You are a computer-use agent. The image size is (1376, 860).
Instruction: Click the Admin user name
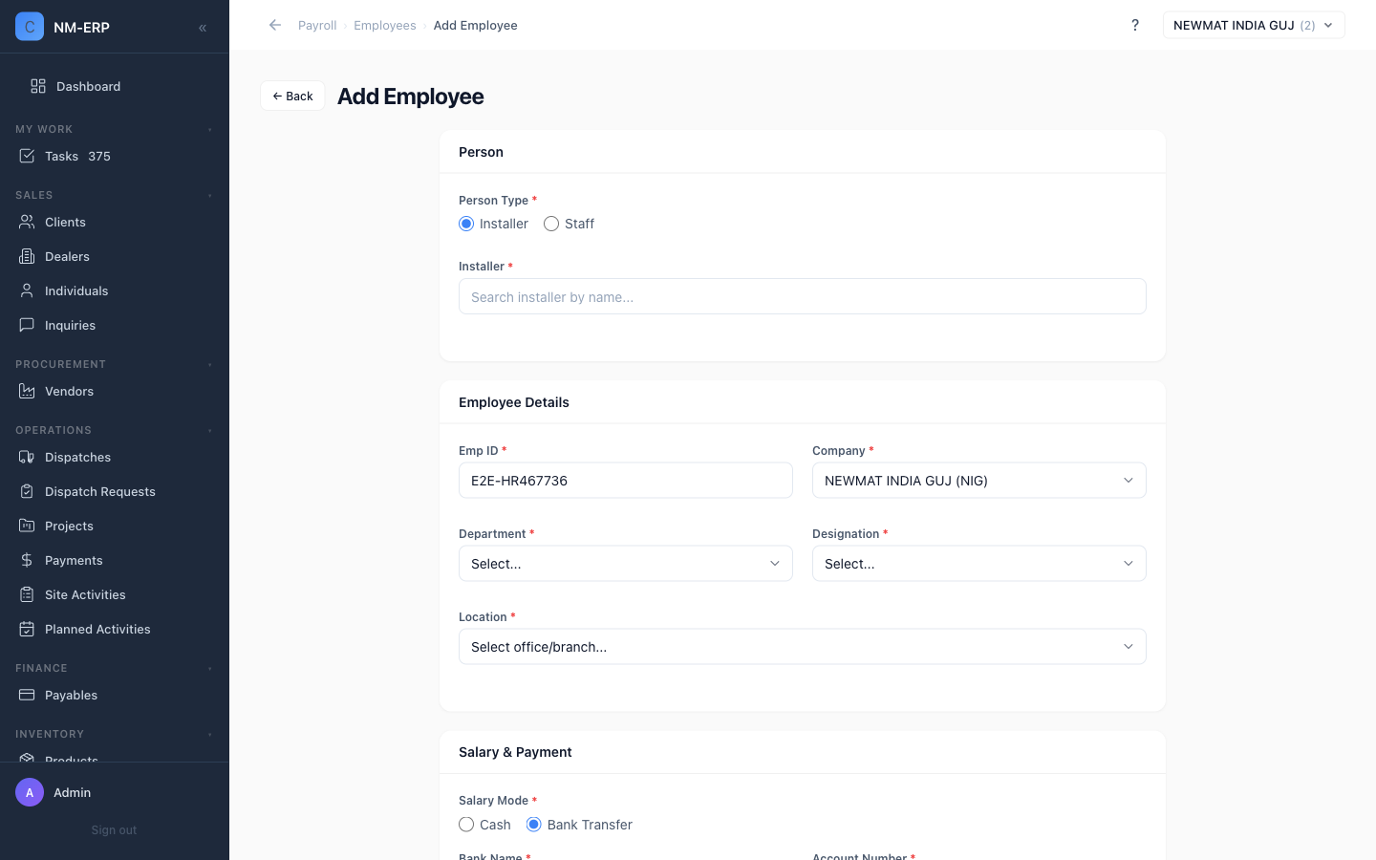click(x=73, y=793)
